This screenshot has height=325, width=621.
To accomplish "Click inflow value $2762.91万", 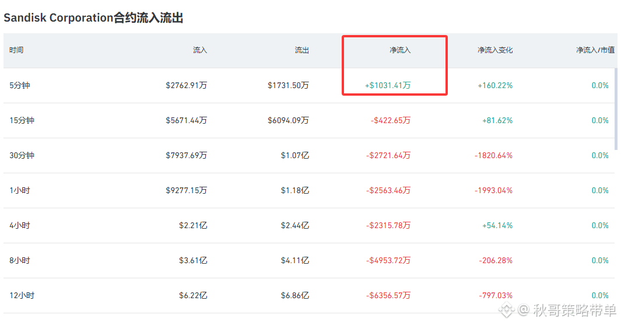I will (186, 85).
